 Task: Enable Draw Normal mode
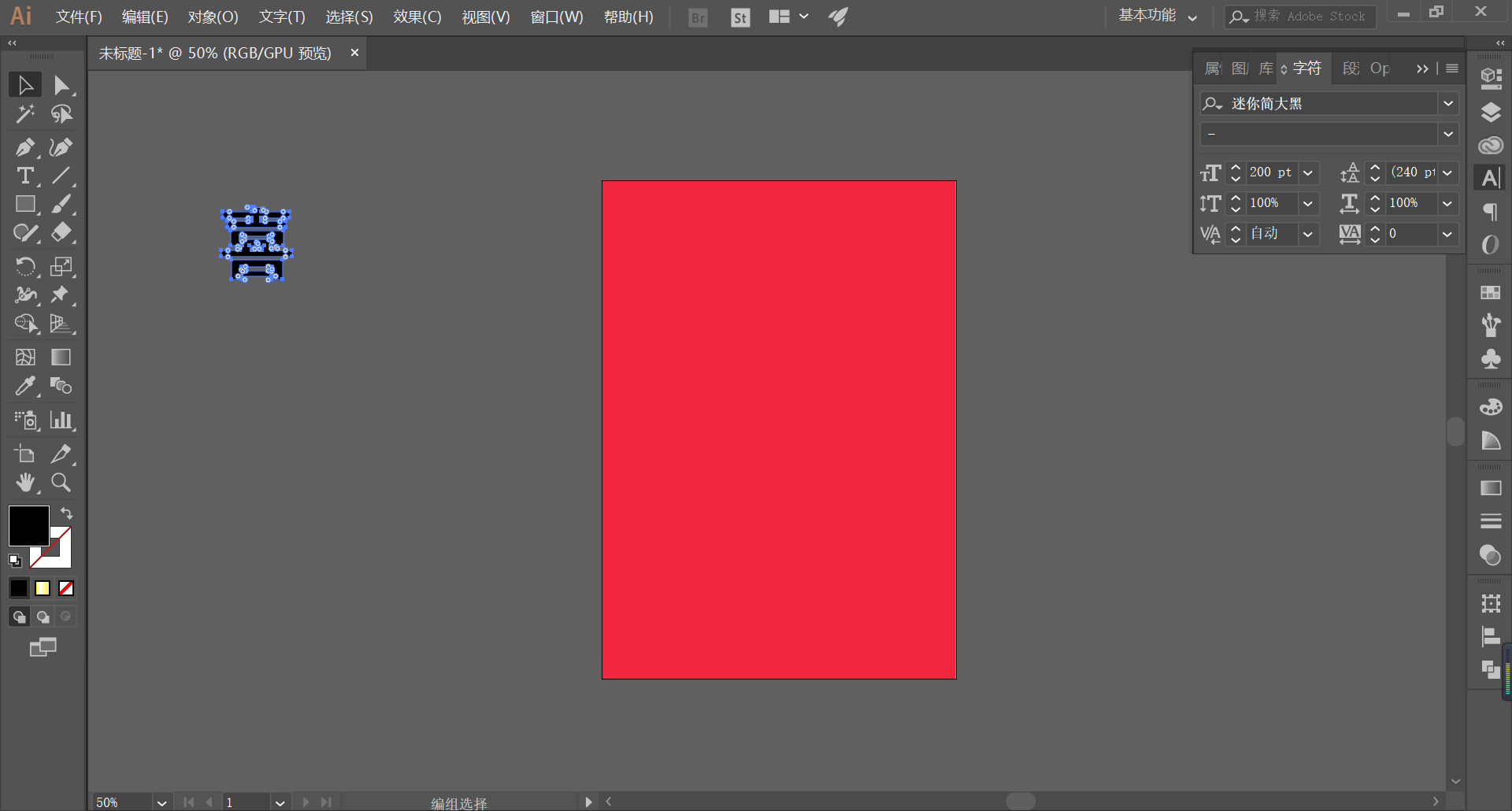(19, 617)
